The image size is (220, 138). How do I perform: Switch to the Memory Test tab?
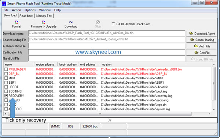tap(44, 16)
